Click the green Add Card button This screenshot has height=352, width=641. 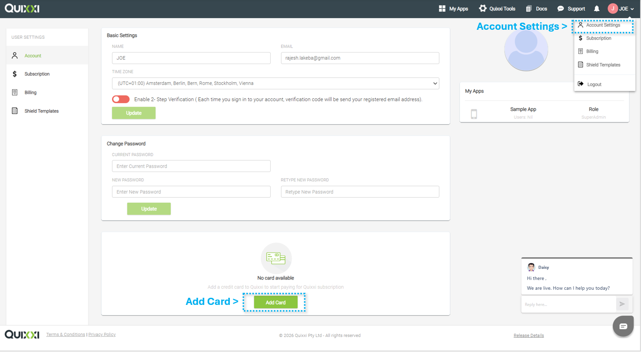click(276, 302)
